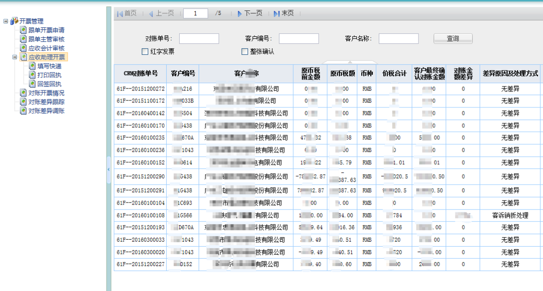Go back to 首页
Viewport: 543px width, 291px height.
click(130, 13)
